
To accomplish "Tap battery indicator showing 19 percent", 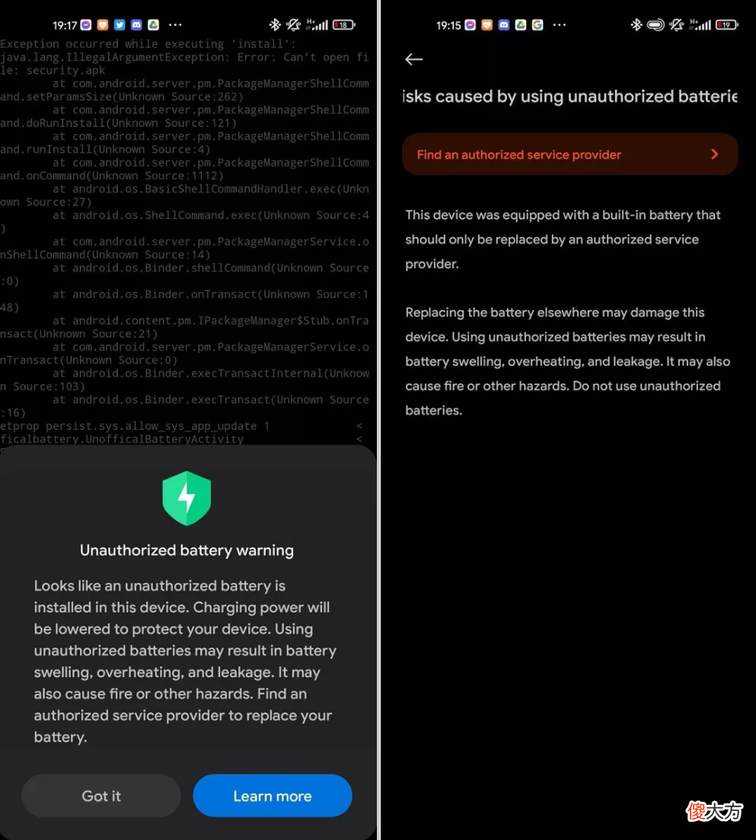I will (x=727, y=24).
